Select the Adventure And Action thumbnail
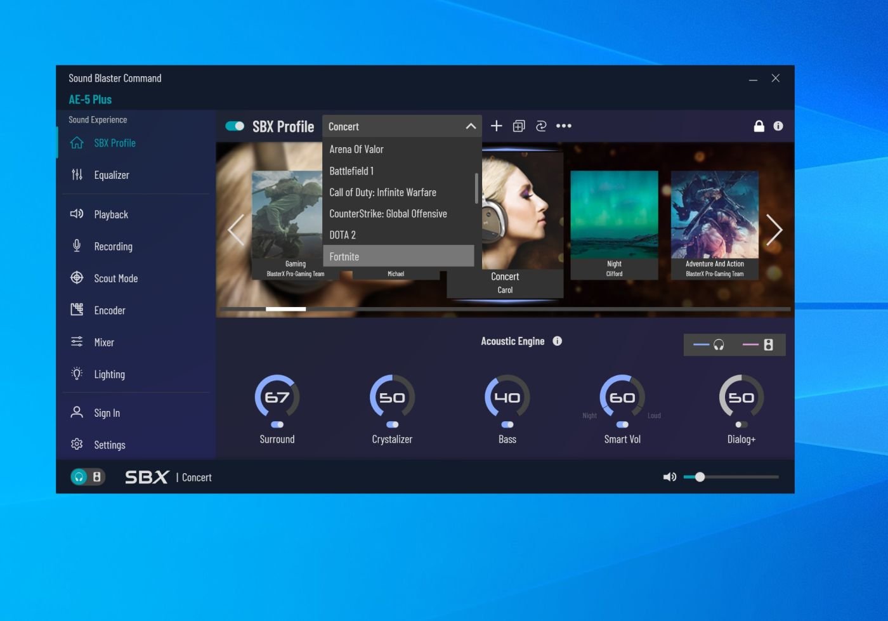Screen dimensions: 888x621 pyautogui.click(x=715, y=225)
